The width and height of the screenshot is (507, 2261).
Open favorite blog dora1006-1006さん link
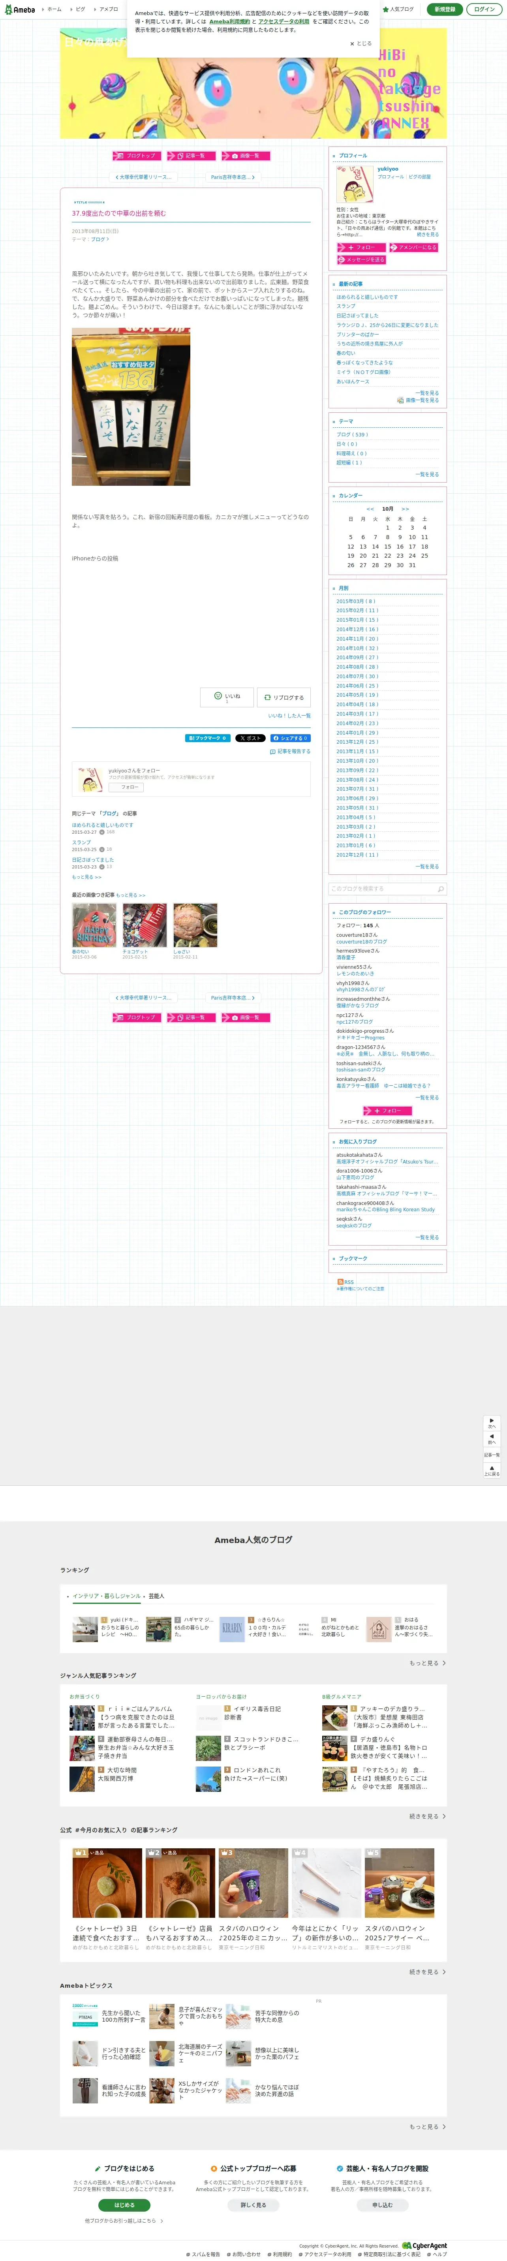coord(359,1171)
